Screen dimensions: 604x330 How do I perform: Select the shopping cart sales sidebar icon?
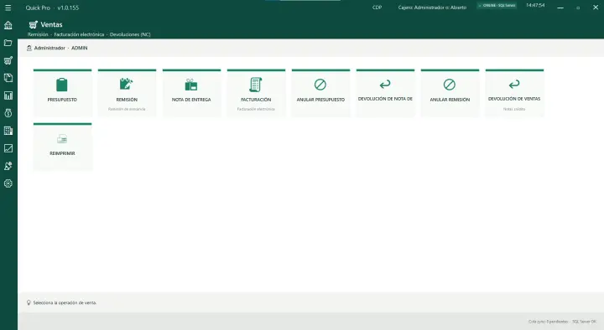point(8,60)
